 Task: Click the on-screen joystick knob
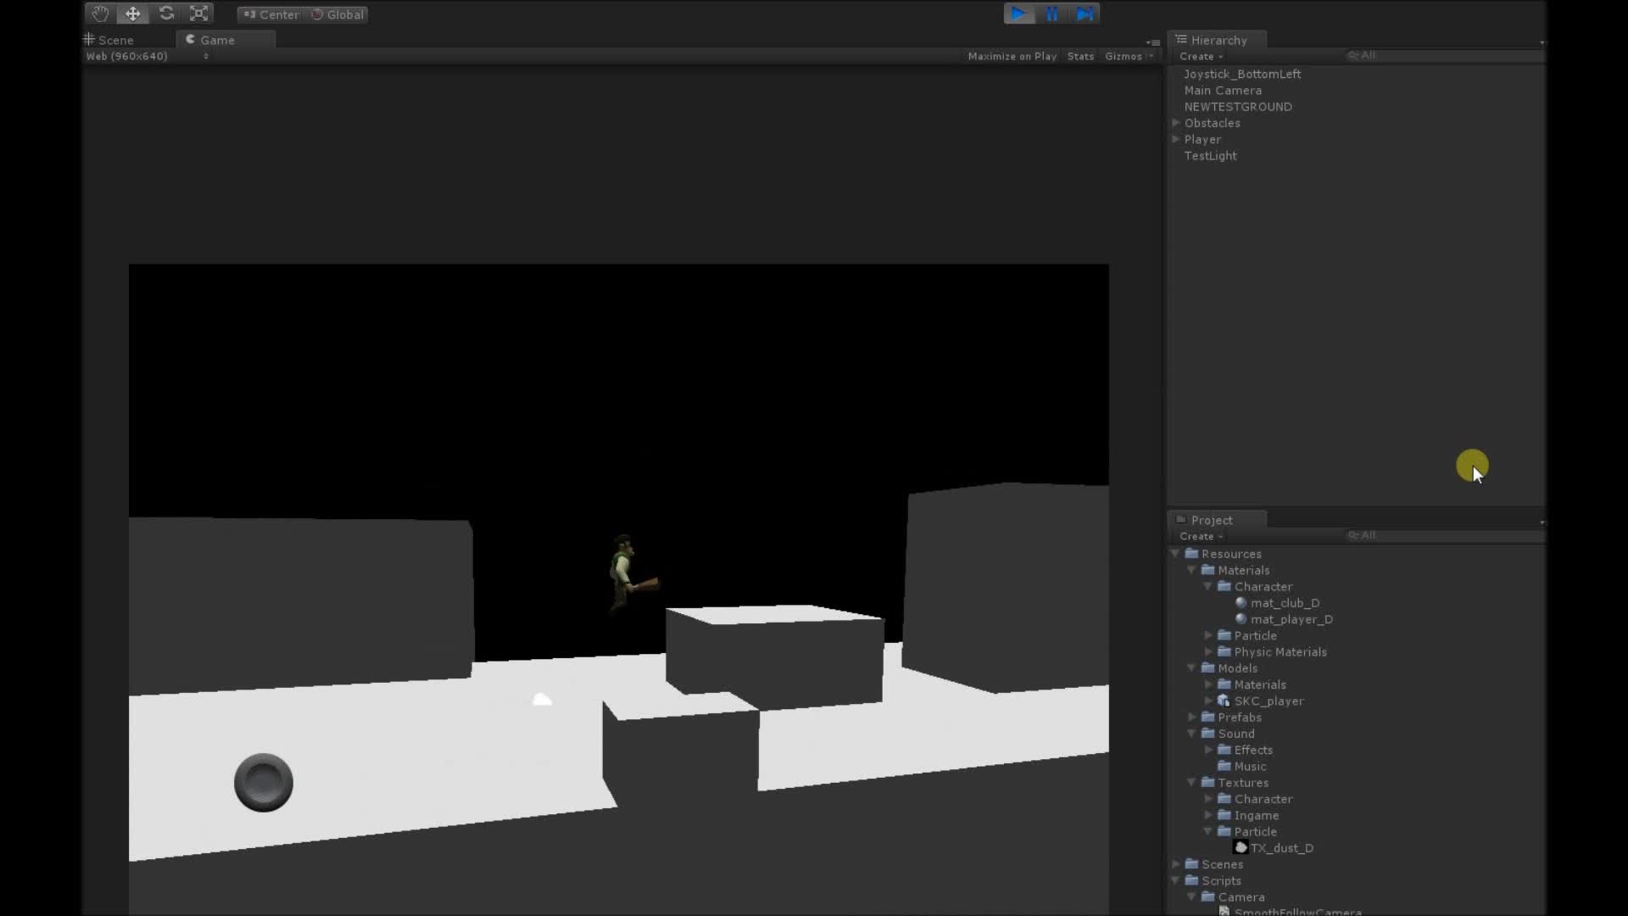(264, 782)
